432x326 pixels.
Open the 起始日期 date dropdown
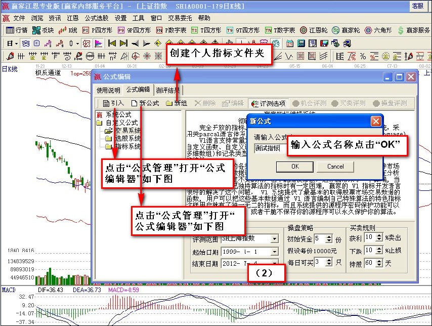coord(275,252)
